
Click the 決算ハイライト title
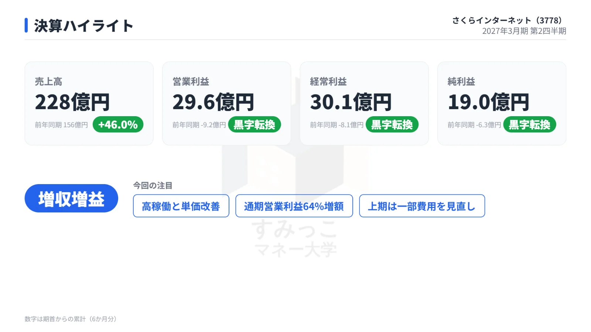(x=83, y=26)
